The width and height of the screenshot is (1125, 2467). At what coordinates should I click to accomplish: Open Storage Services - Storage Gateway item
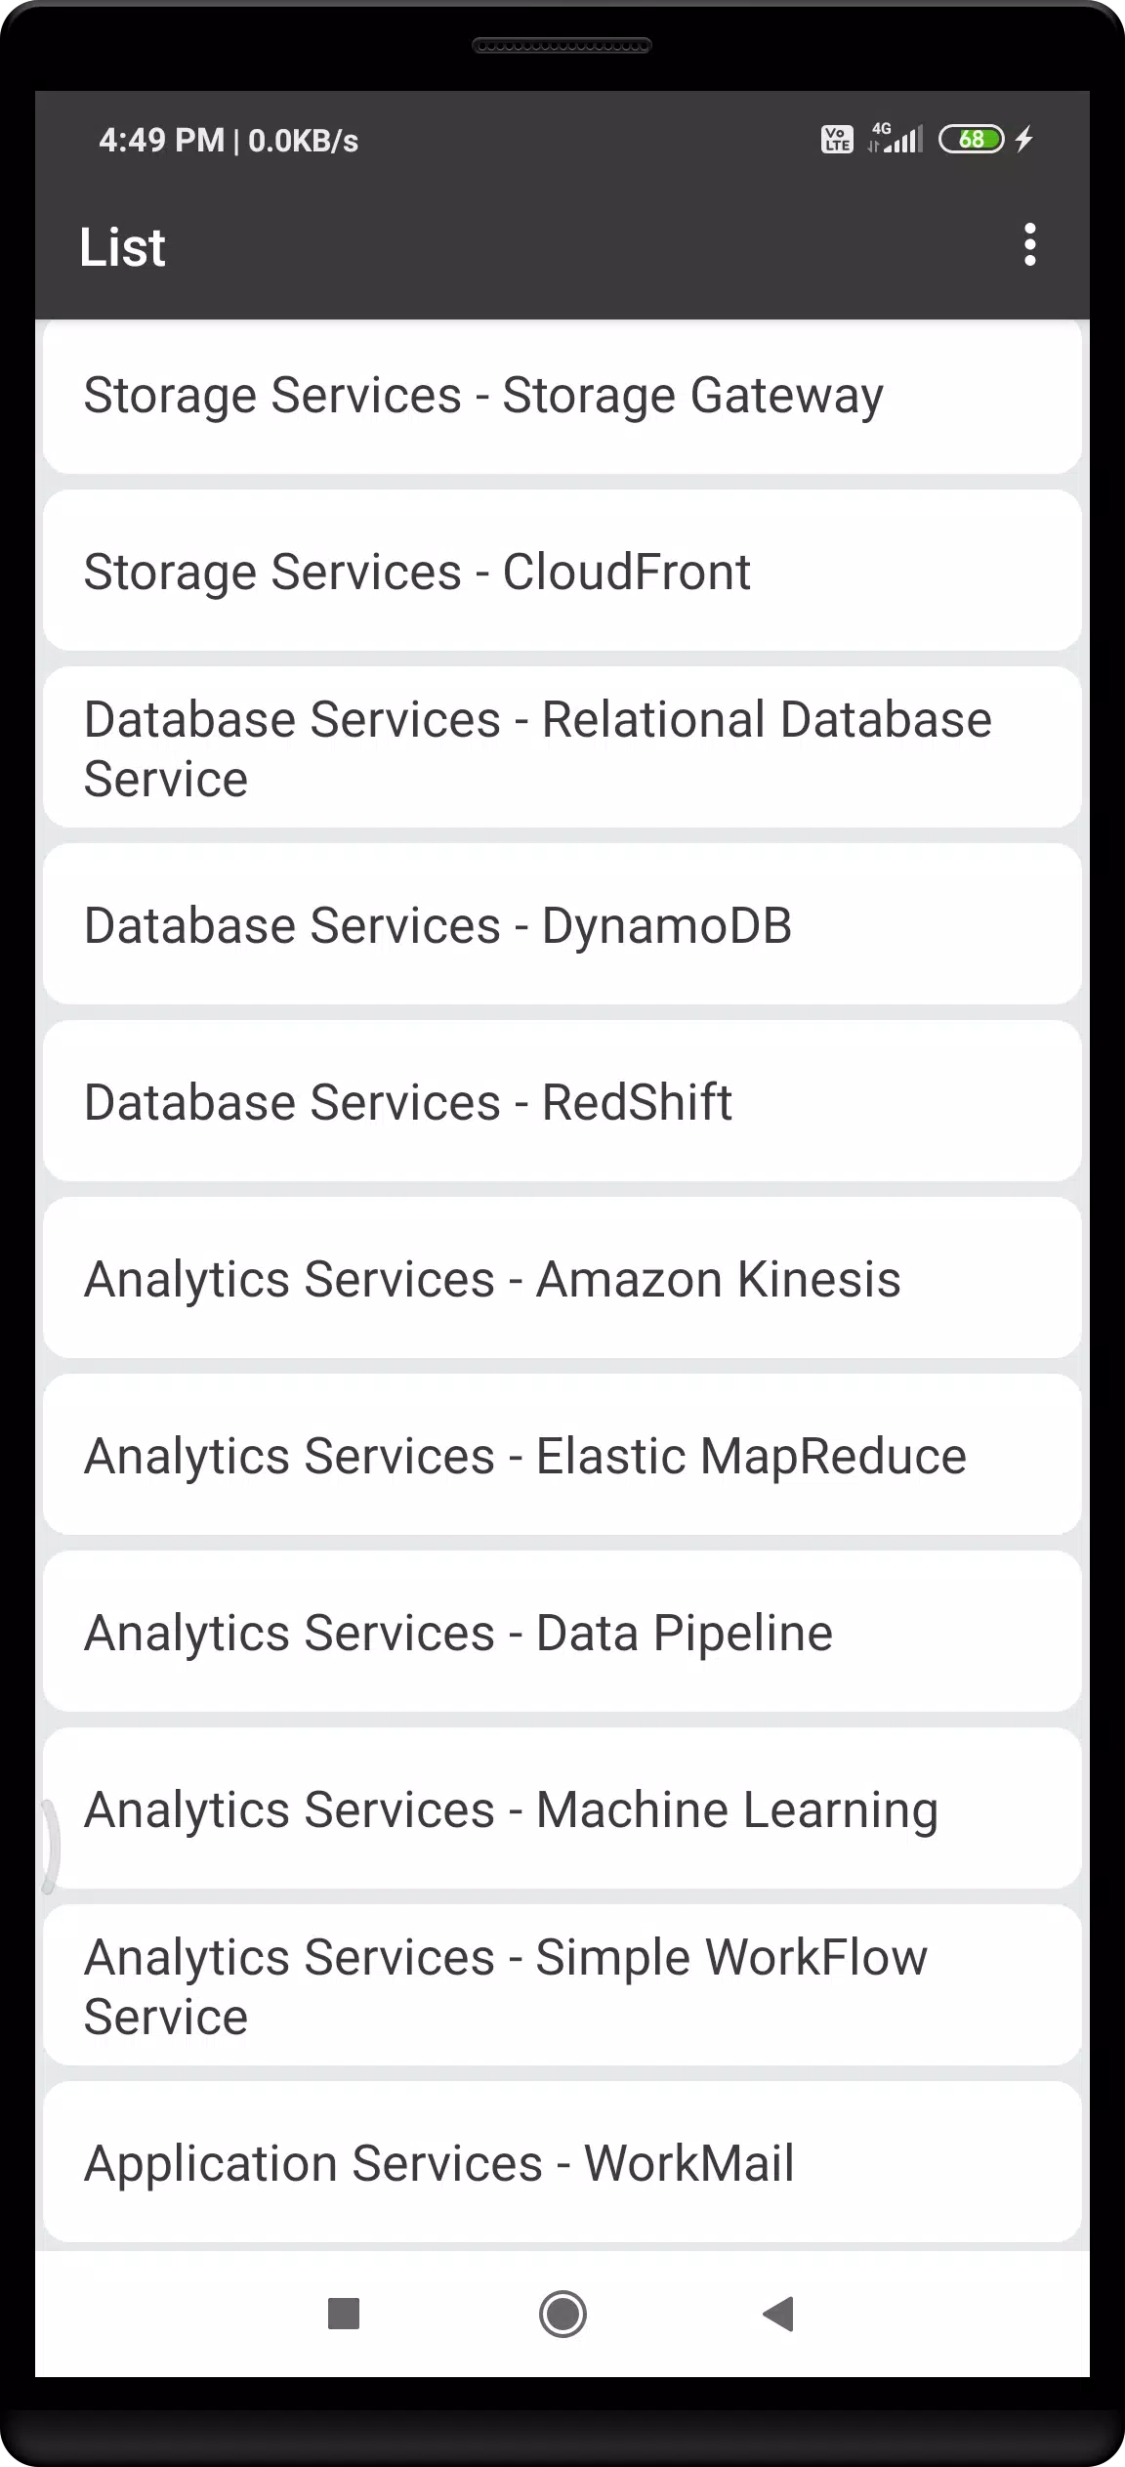pos(562,396)
